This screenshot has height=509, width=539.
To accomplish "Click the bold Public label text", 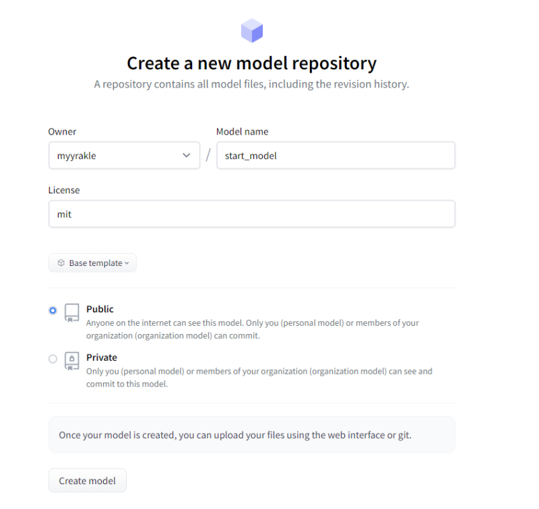I will coord(100,309).
